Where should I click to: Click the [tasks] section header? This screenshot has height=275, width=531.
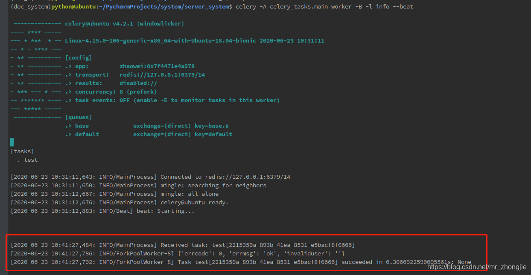tap(22, 151)
